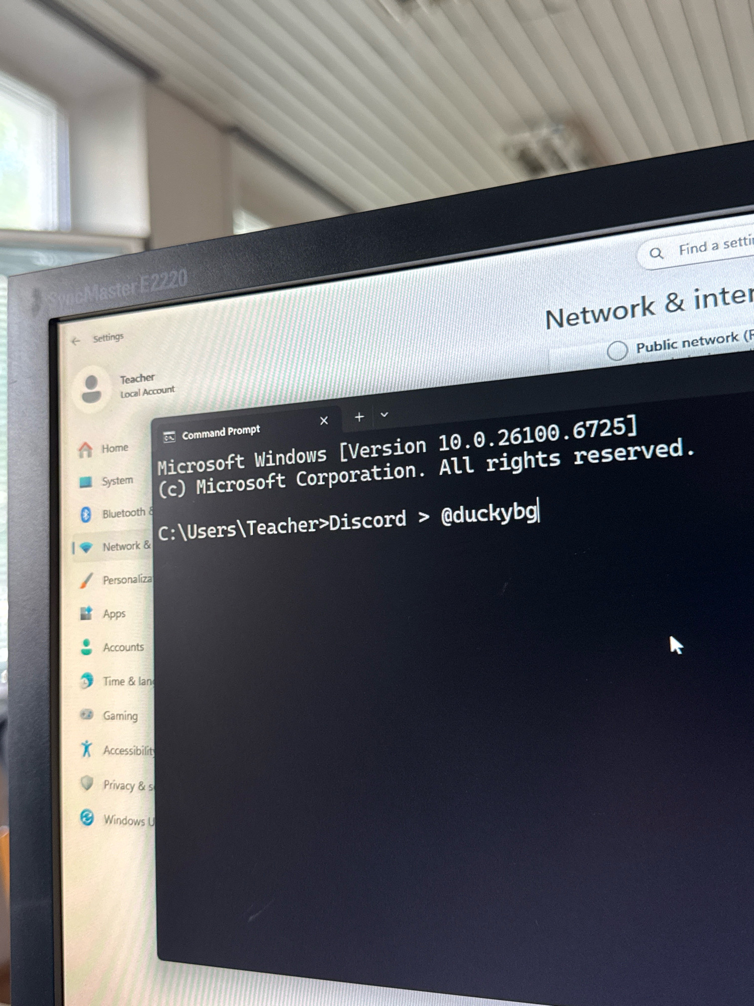Open Windows Update settings

pos(117,819)
